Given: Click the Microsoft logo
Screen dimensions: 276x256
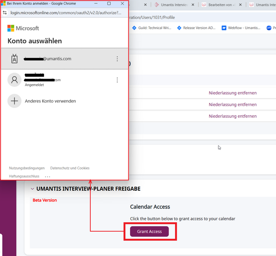Looking at the screenshot, I should click(23, 28).
